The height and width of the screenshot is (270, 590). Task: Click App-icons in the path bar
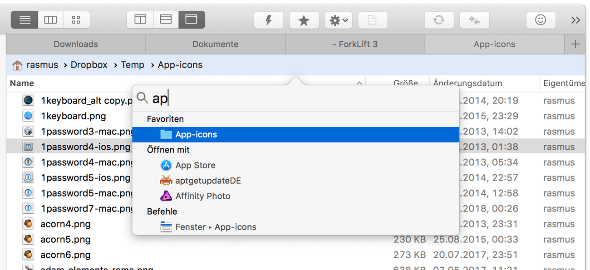[180, 65]
